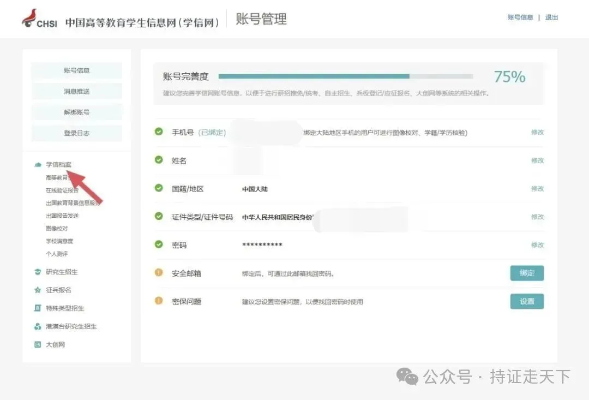Open 个人测评 menu item
The width and height of the screenshot is (589, 400).
point(57,254)
